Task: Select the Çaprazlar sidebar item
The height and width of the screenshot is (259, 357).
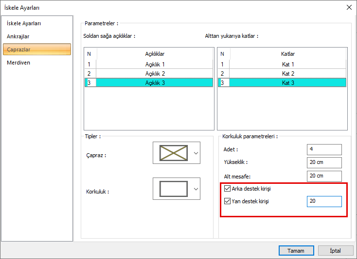Action: pyautogui.click(x=19, y=49)
